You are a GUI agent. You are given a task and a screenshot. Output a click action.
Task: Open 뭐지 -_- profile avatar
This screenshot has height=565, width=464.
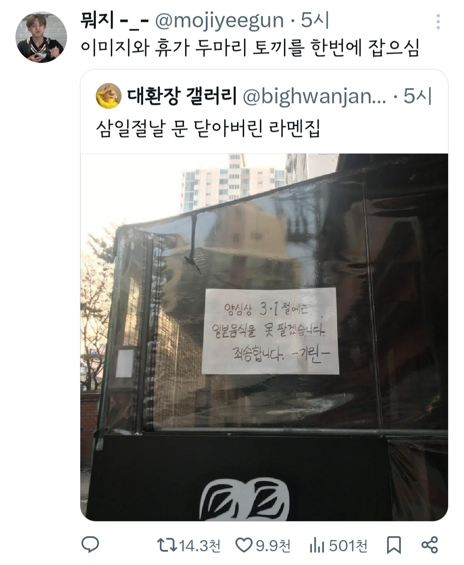point(41,37)
